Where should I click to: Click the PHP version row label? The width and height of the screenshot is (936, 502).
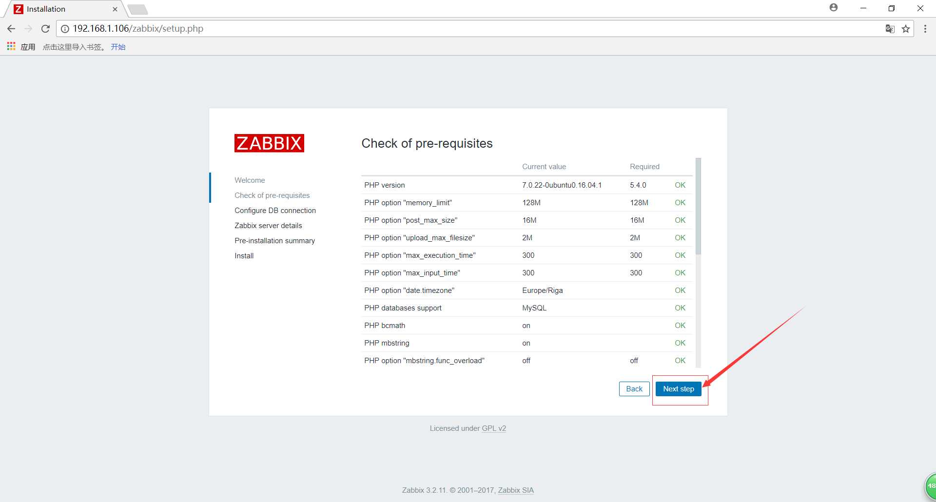point(384,185)
